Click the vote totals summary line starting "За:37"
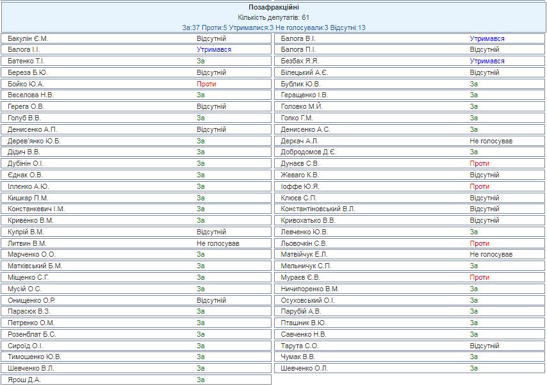The width and height of the screenshot is (547, 386). point(273,28)
